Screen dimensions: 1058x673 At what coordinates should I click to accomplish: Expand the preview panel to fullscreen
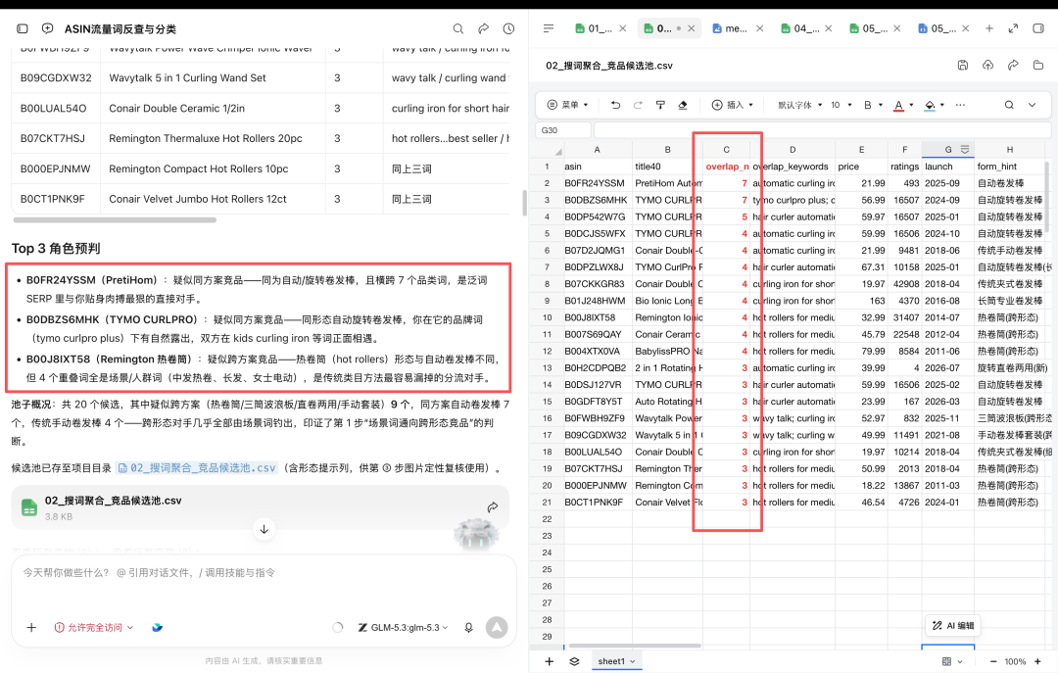point(1014,28)
